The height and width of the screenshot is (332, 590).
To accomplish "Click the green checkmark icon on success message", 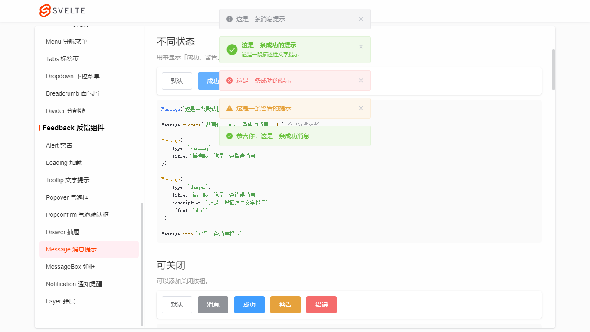I will pos(232,49).
